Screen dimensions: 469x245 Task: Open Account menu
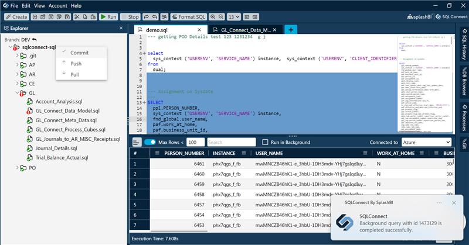coord(57,6)
